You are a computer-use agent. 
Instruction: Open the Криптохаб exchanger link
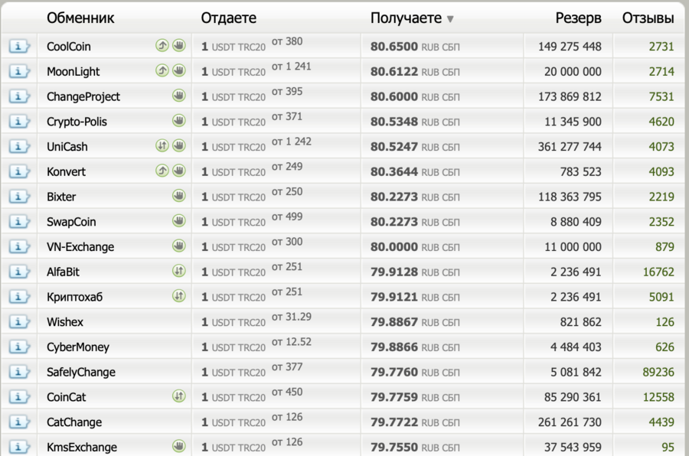click(74, 298)
